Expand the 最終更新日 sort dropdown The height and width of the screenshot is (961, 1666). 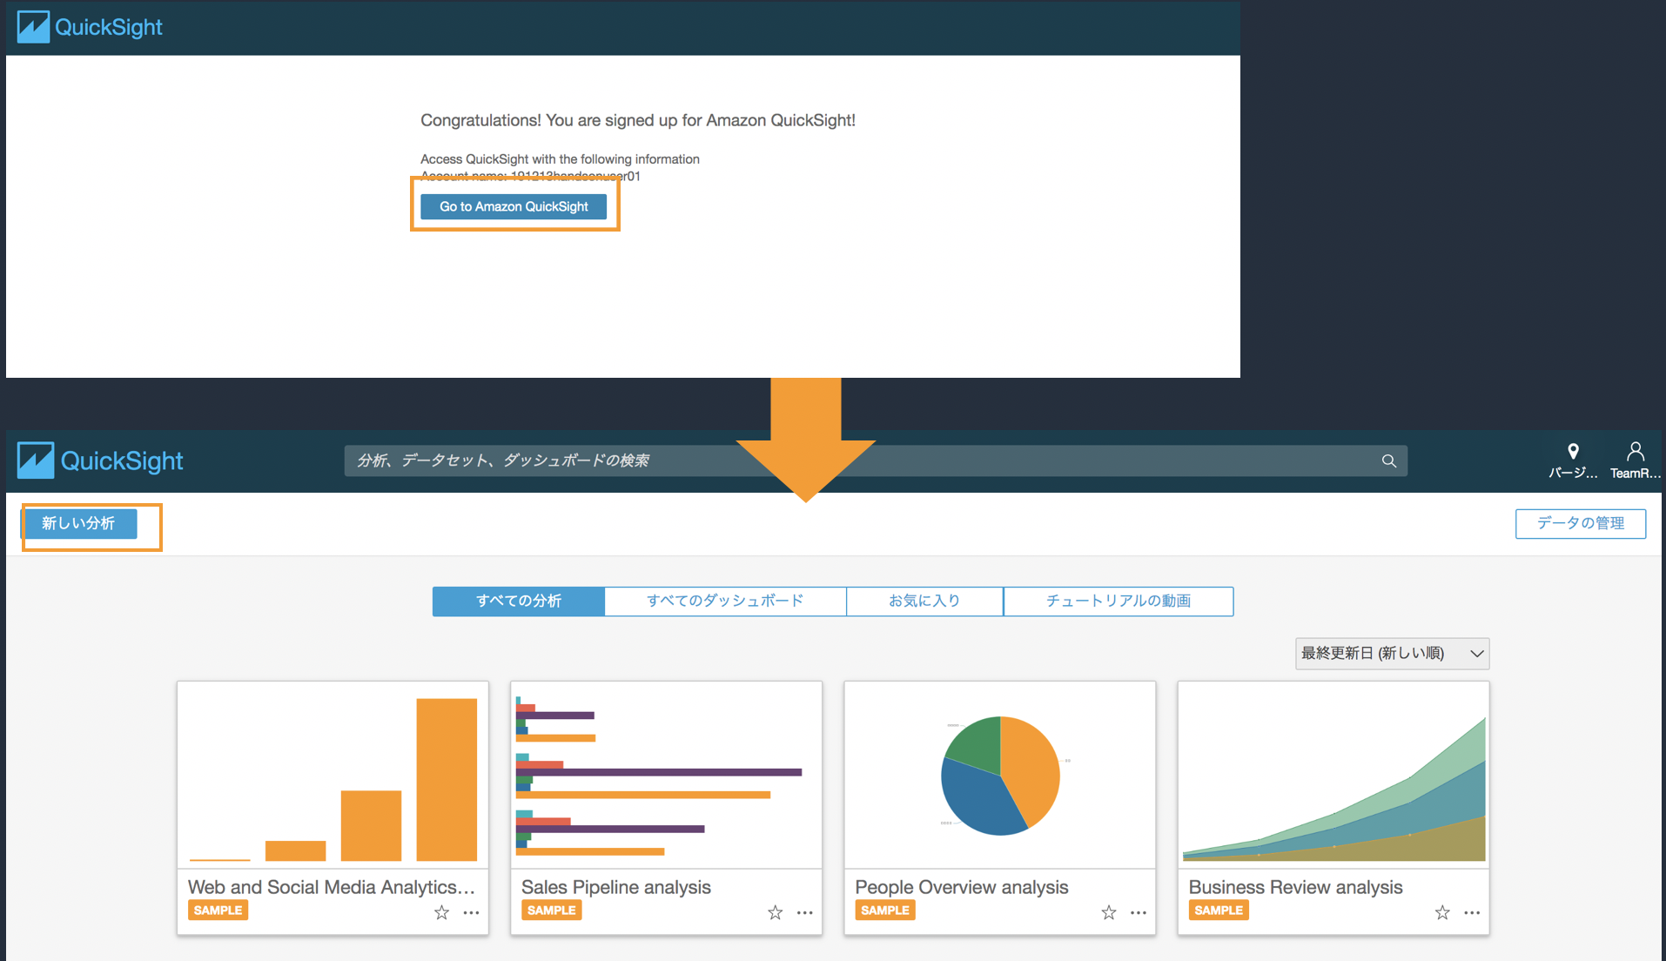click(1392, 654)
